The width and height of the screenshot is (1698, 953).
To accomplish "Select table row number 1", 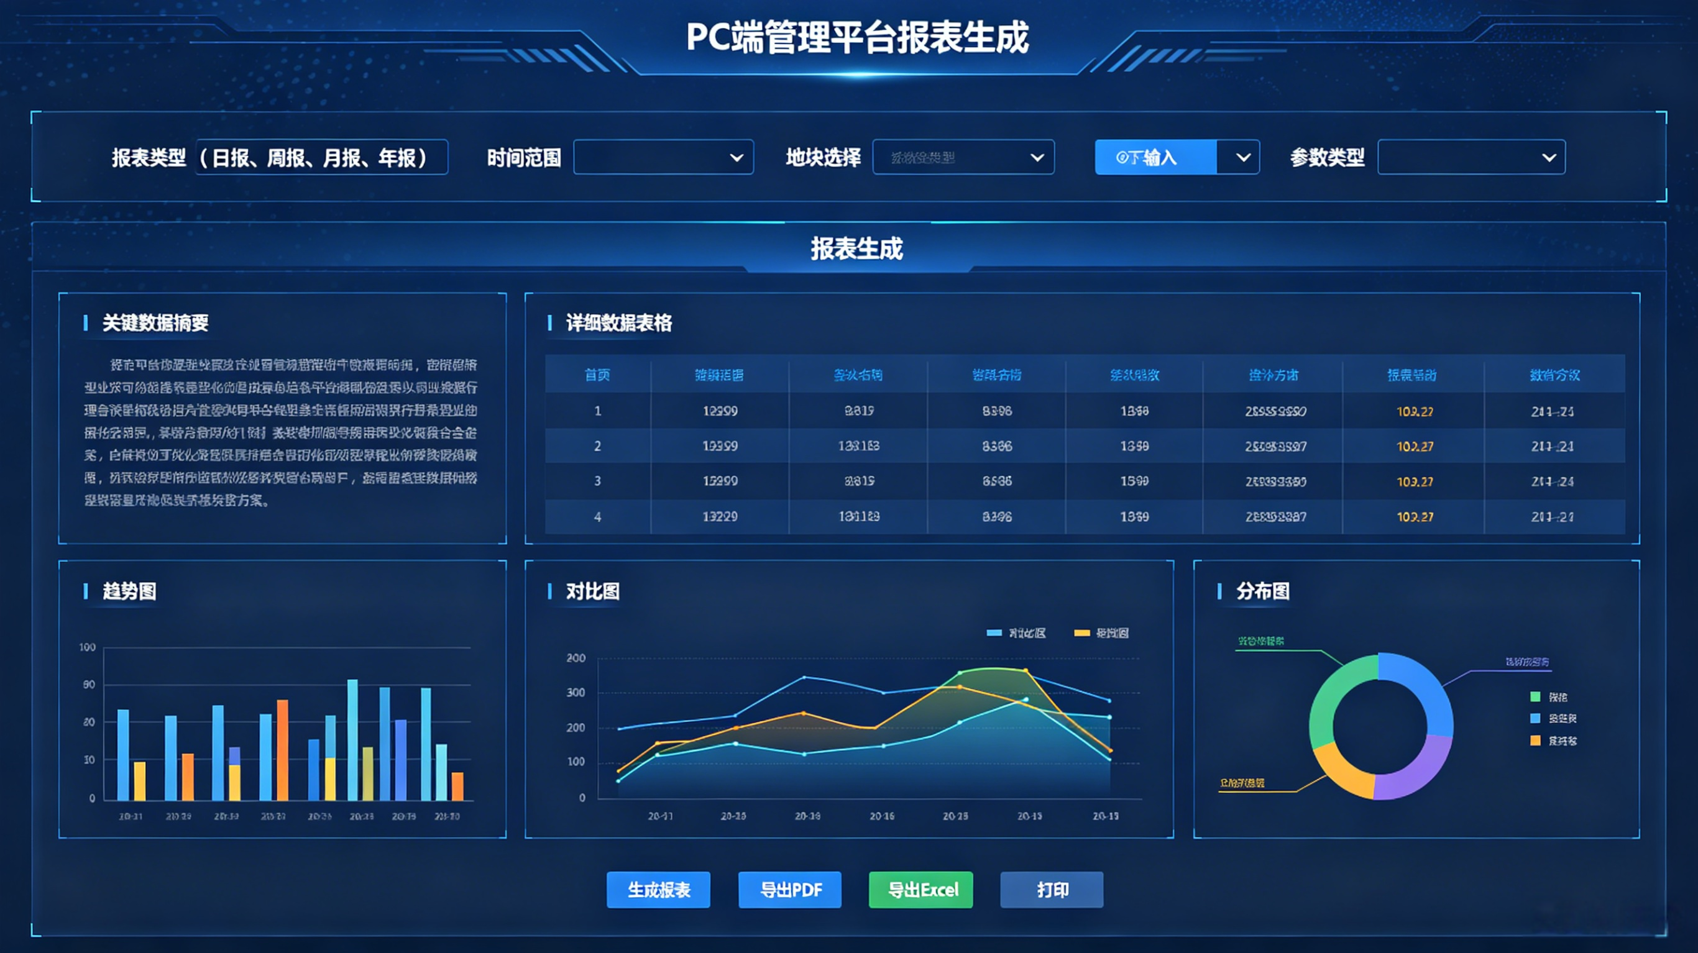I will tap(1085, 411).
